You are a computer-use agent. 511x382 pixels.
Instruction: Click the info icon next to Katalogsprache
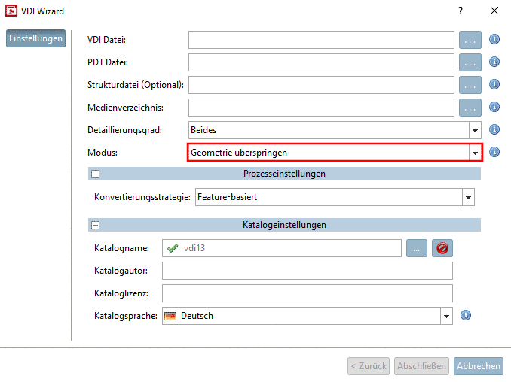pos(465,315)
